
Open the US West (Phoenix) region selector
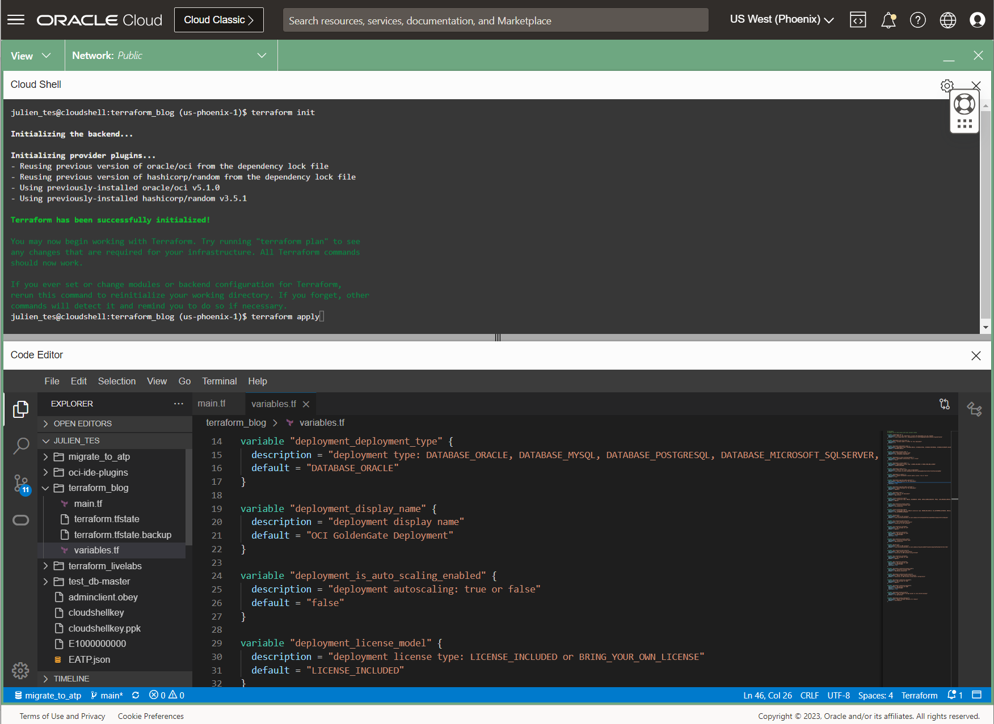coord(781,19)
